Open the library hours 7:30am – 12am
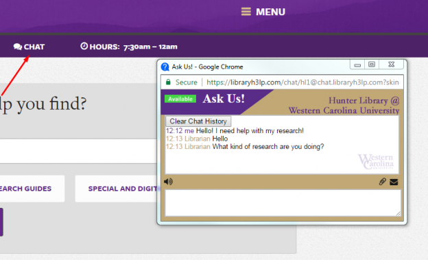Image resolution: width=428 pixels, height=260 pixels. (150, 47)
